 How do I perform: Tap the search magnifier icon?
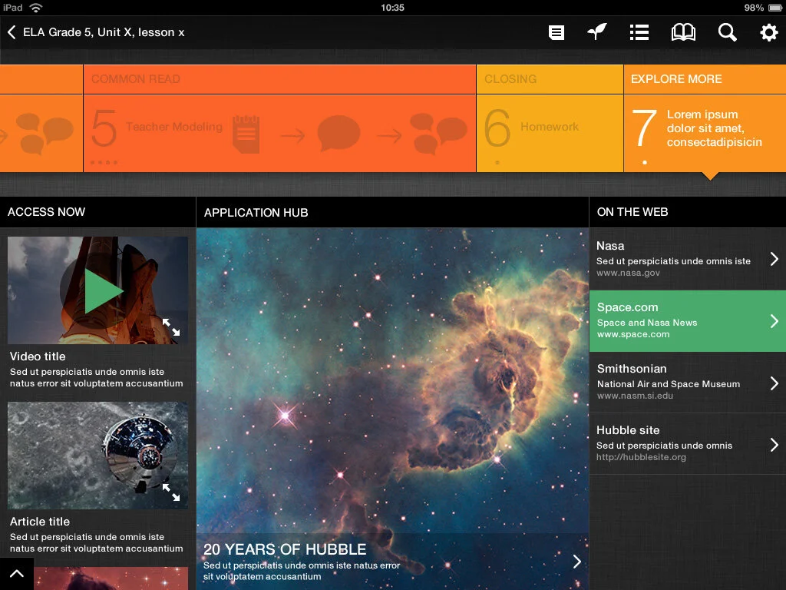(727, 32)
